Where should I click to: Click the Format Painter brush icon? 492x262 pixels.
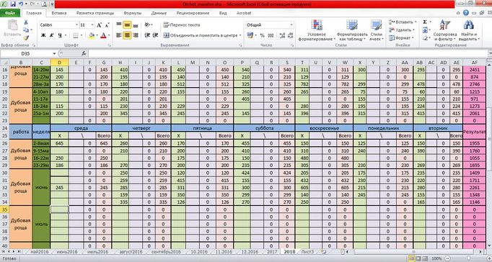[26, 38]
